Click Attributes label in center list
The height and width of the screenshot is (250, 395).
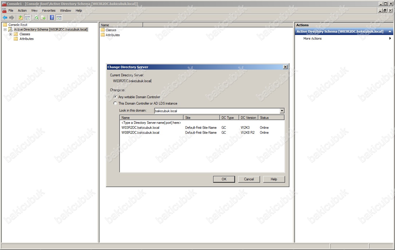[113, 35]
